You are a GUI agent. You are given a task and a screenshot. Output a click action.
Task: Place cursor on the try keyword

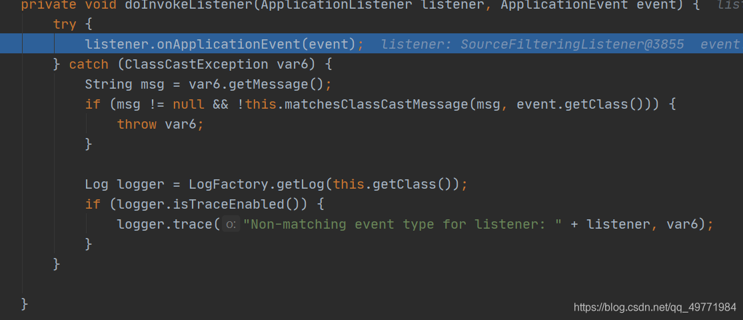click(x=65, y=24)
